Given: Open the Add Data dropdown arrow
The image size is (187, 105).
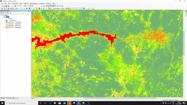Looking at the screenshot, I should (x=27, y=6).
